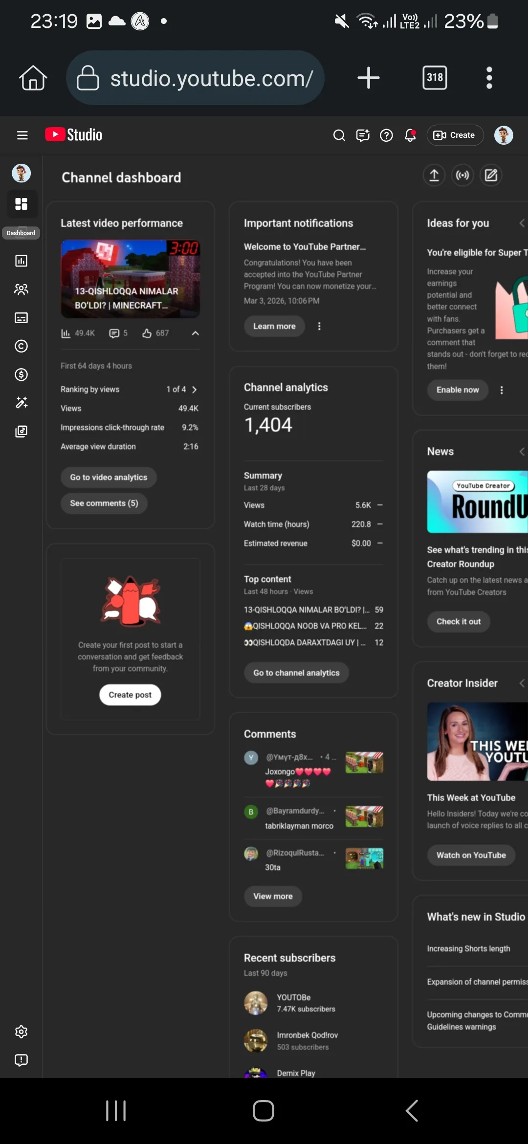This screenshot has height=1144, width=528.
Task: Open video thumbnail beside tabriklayman morco comment
Action: coord(364,816)
